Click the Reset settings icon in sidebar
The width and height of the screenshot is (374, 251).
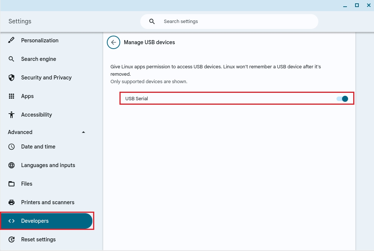tap(12, 239)
